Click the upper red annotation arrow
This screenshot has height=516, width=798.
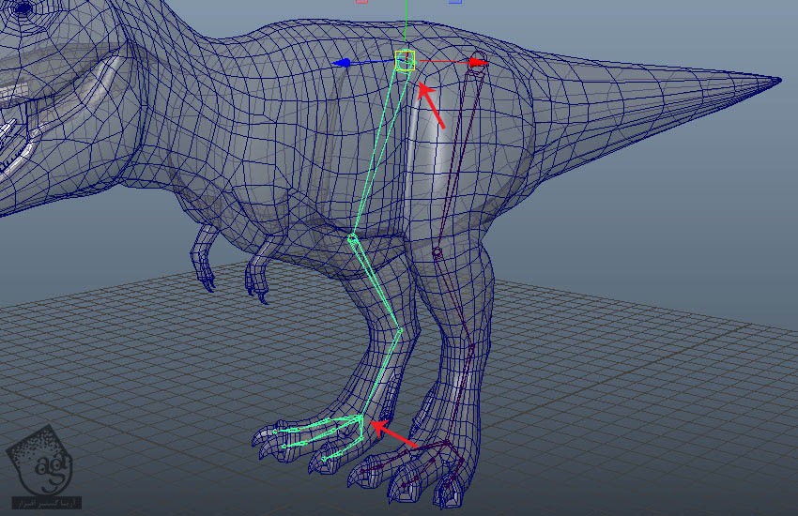(432, 105)
